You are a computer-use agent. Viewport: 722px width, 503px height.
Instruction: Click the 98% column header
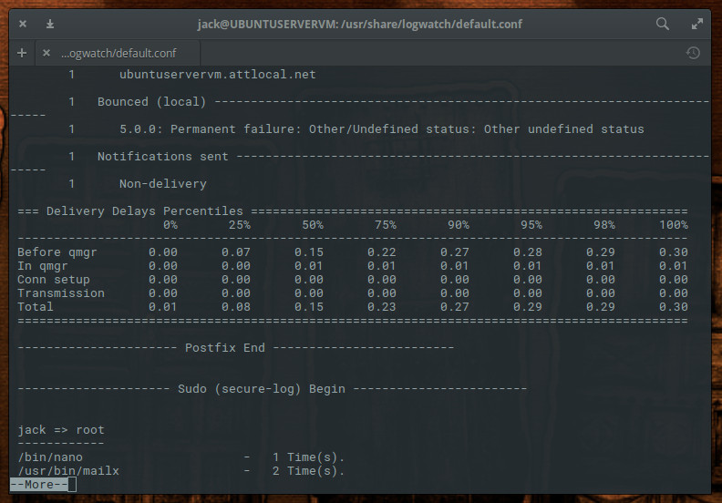click(x=603, y=224)
